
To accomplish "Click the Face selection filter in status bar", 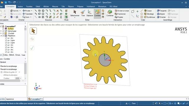I will tap(133, 103).
